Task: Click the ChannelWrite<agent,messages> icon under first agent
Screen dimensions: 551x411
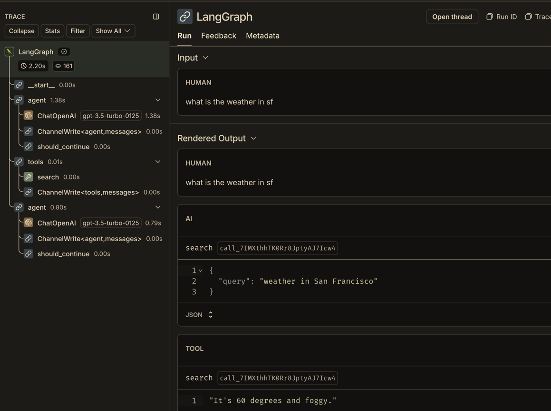Action: [x=29, y=131]
